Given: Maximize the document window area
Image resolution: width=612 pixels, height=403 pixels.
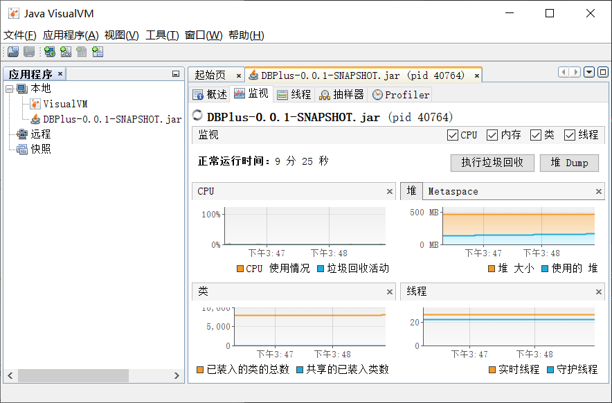Looking at the screenshot, I should click(x=603, y=72).
